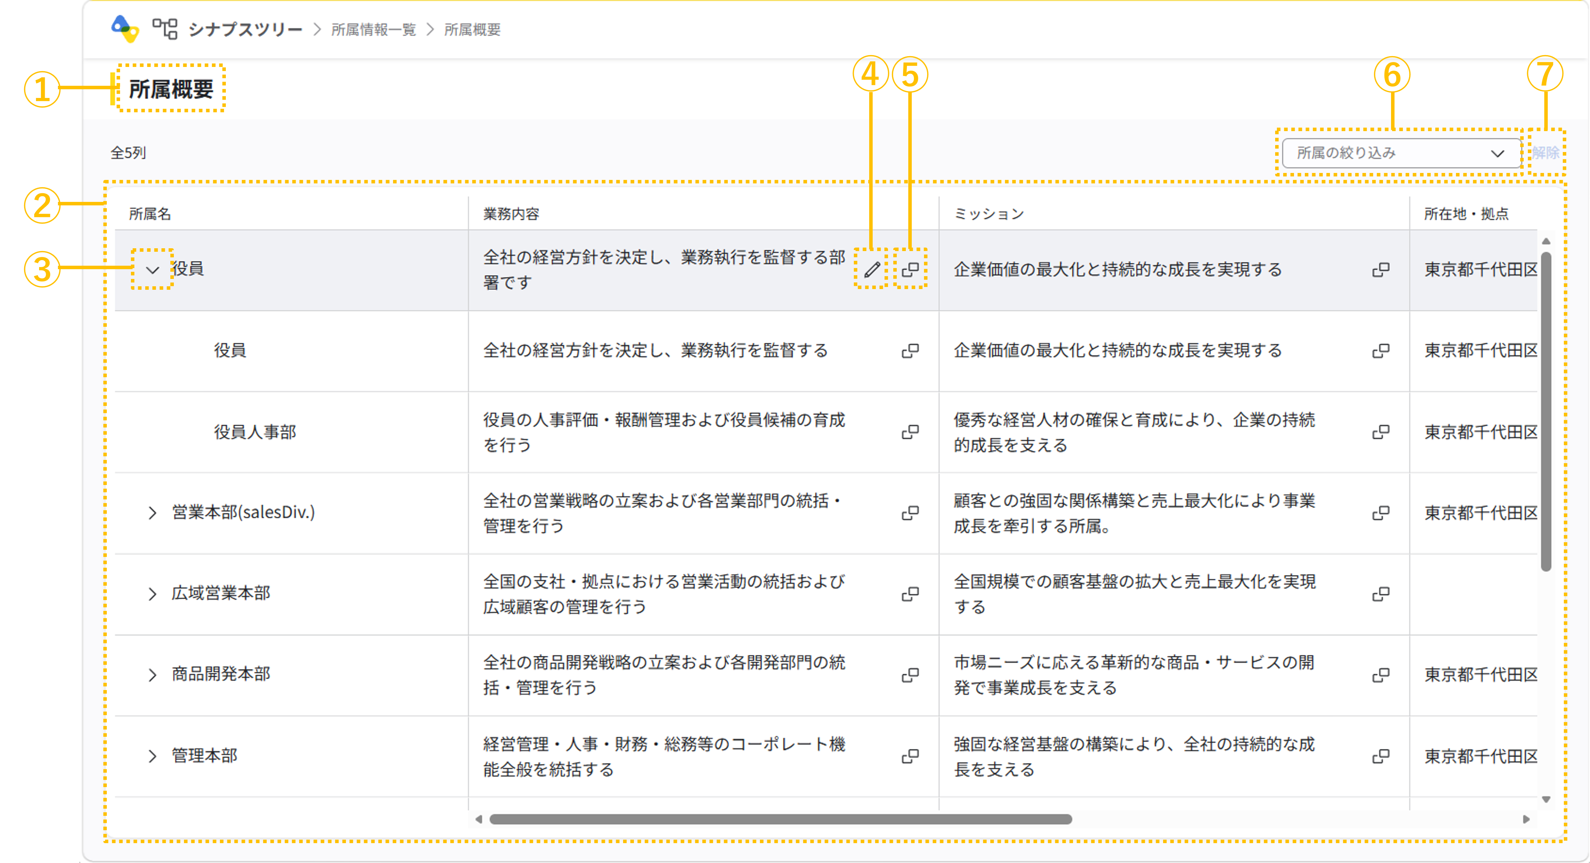Open シナプスツリー breadcrumb link
Viewport: 1590px width, 863px height.
pos(245,29)
